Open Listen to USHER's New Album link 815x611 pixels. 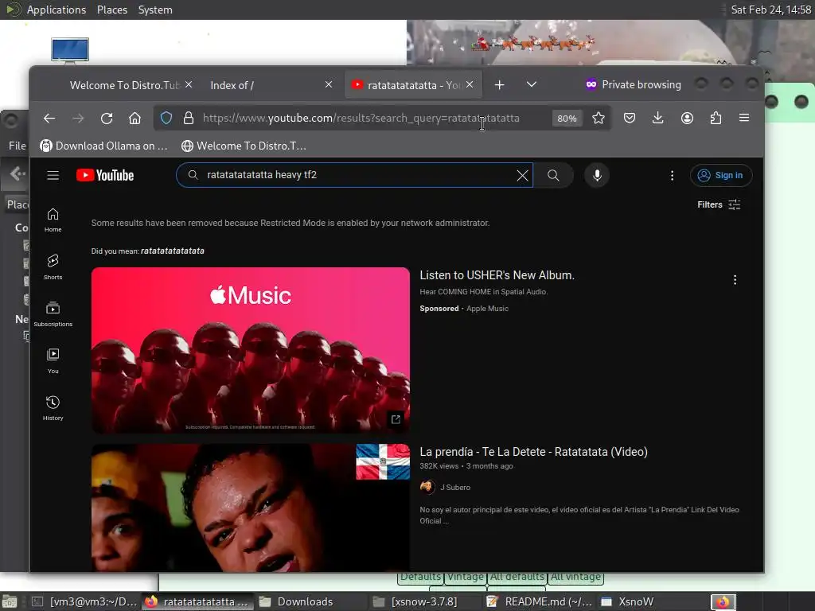(x=497, y=275)
